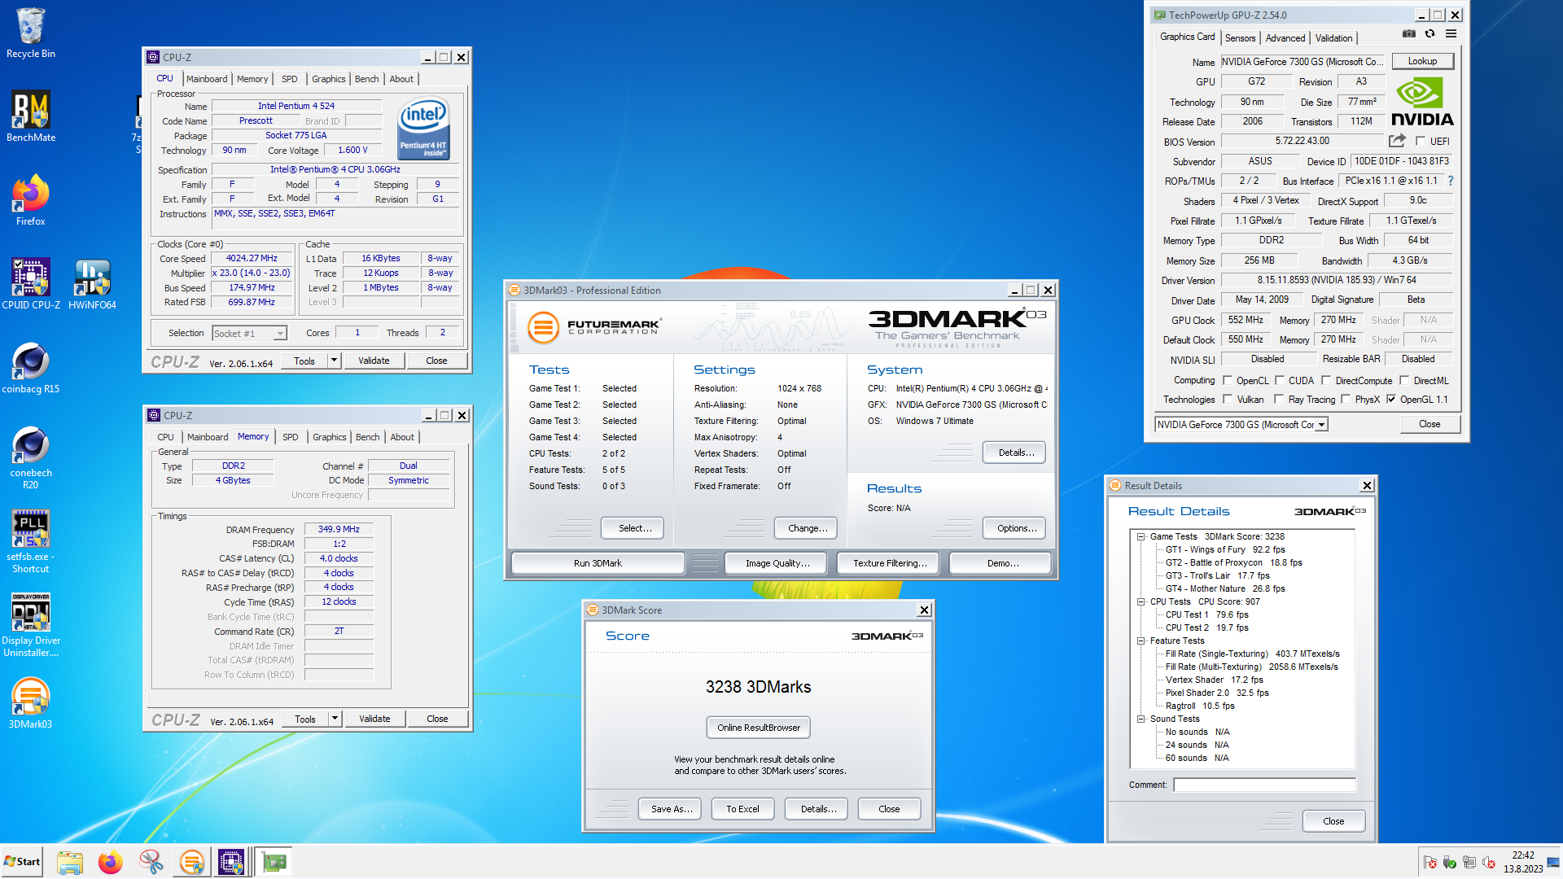Click the Show desktop tray icon
Screen dimensions: 1563x879
(x=1554, y=862)
